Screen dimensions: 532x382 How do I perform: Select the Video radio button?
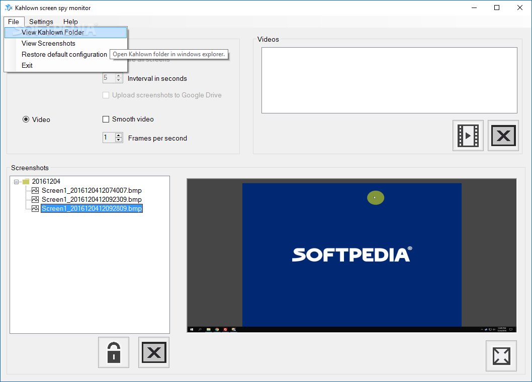click(x=26, y=119)
